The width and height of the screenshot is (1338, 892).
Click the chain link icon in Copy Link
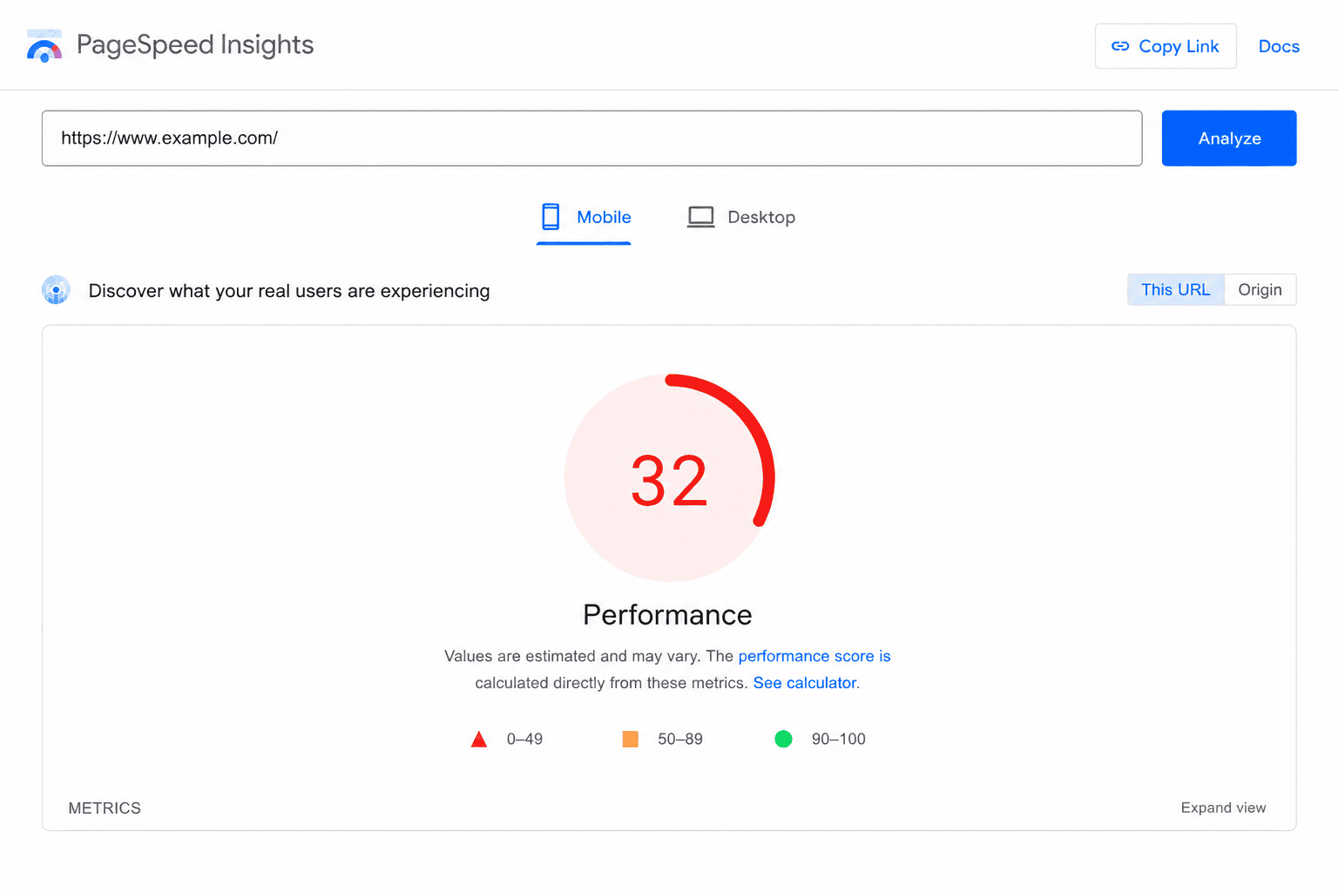click(1120, 46)
